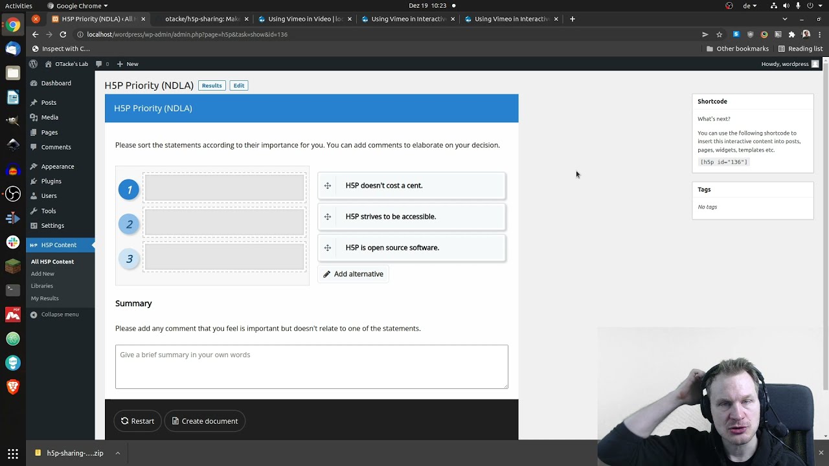The height and width of the screenshot is (466, 829).
Task: Open the tab search chevron
Action: point(785,19)
